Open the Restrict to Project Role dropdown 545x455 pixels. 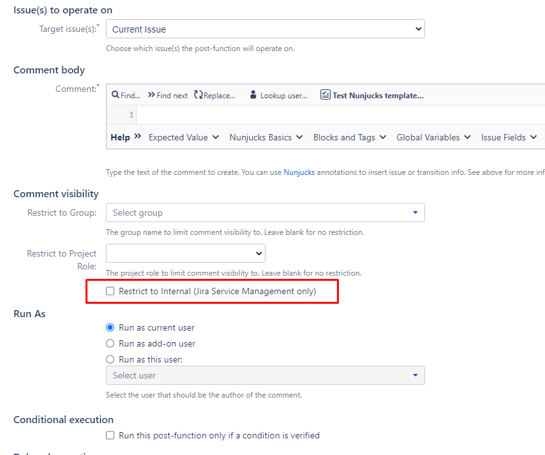pyautogui.click(x=186, y=253)
